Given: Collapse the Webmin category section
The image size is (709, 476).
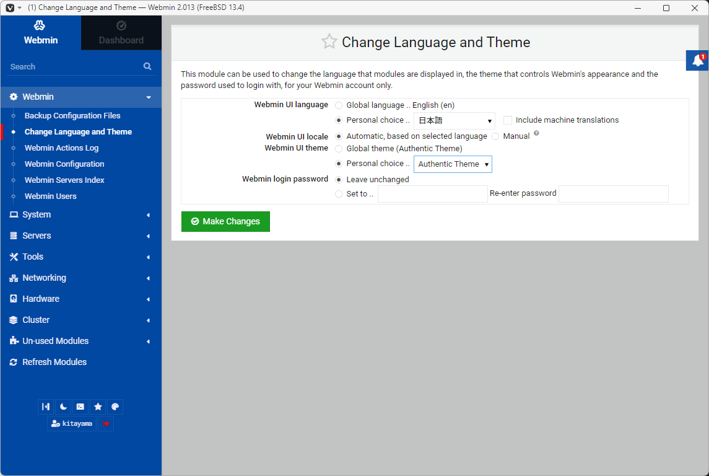Looking at the screenshot, I should (x=149, y=97).
